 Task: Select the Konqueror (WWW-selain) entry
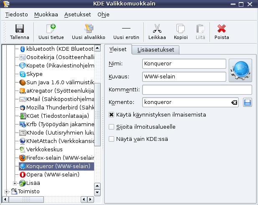56,166
